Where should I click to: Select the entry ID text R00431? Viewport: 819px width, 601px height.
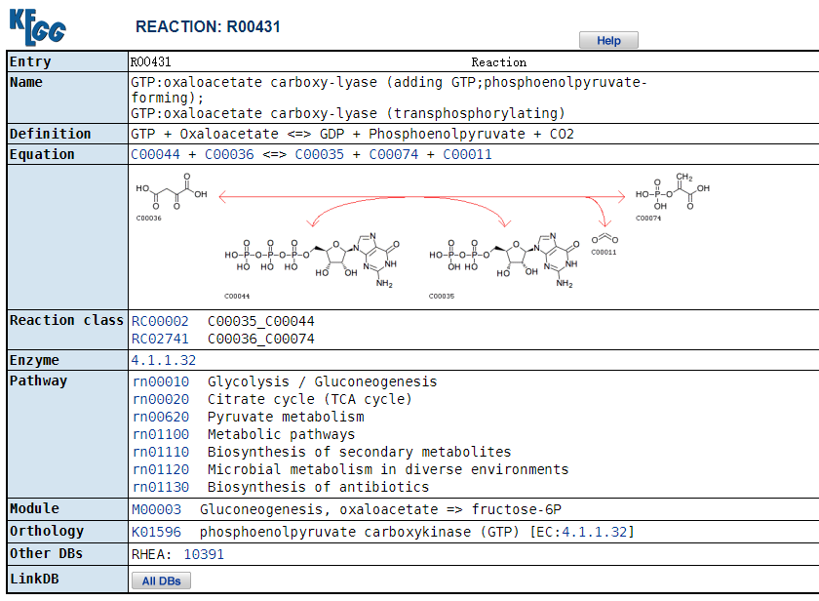tap(150, 62)
